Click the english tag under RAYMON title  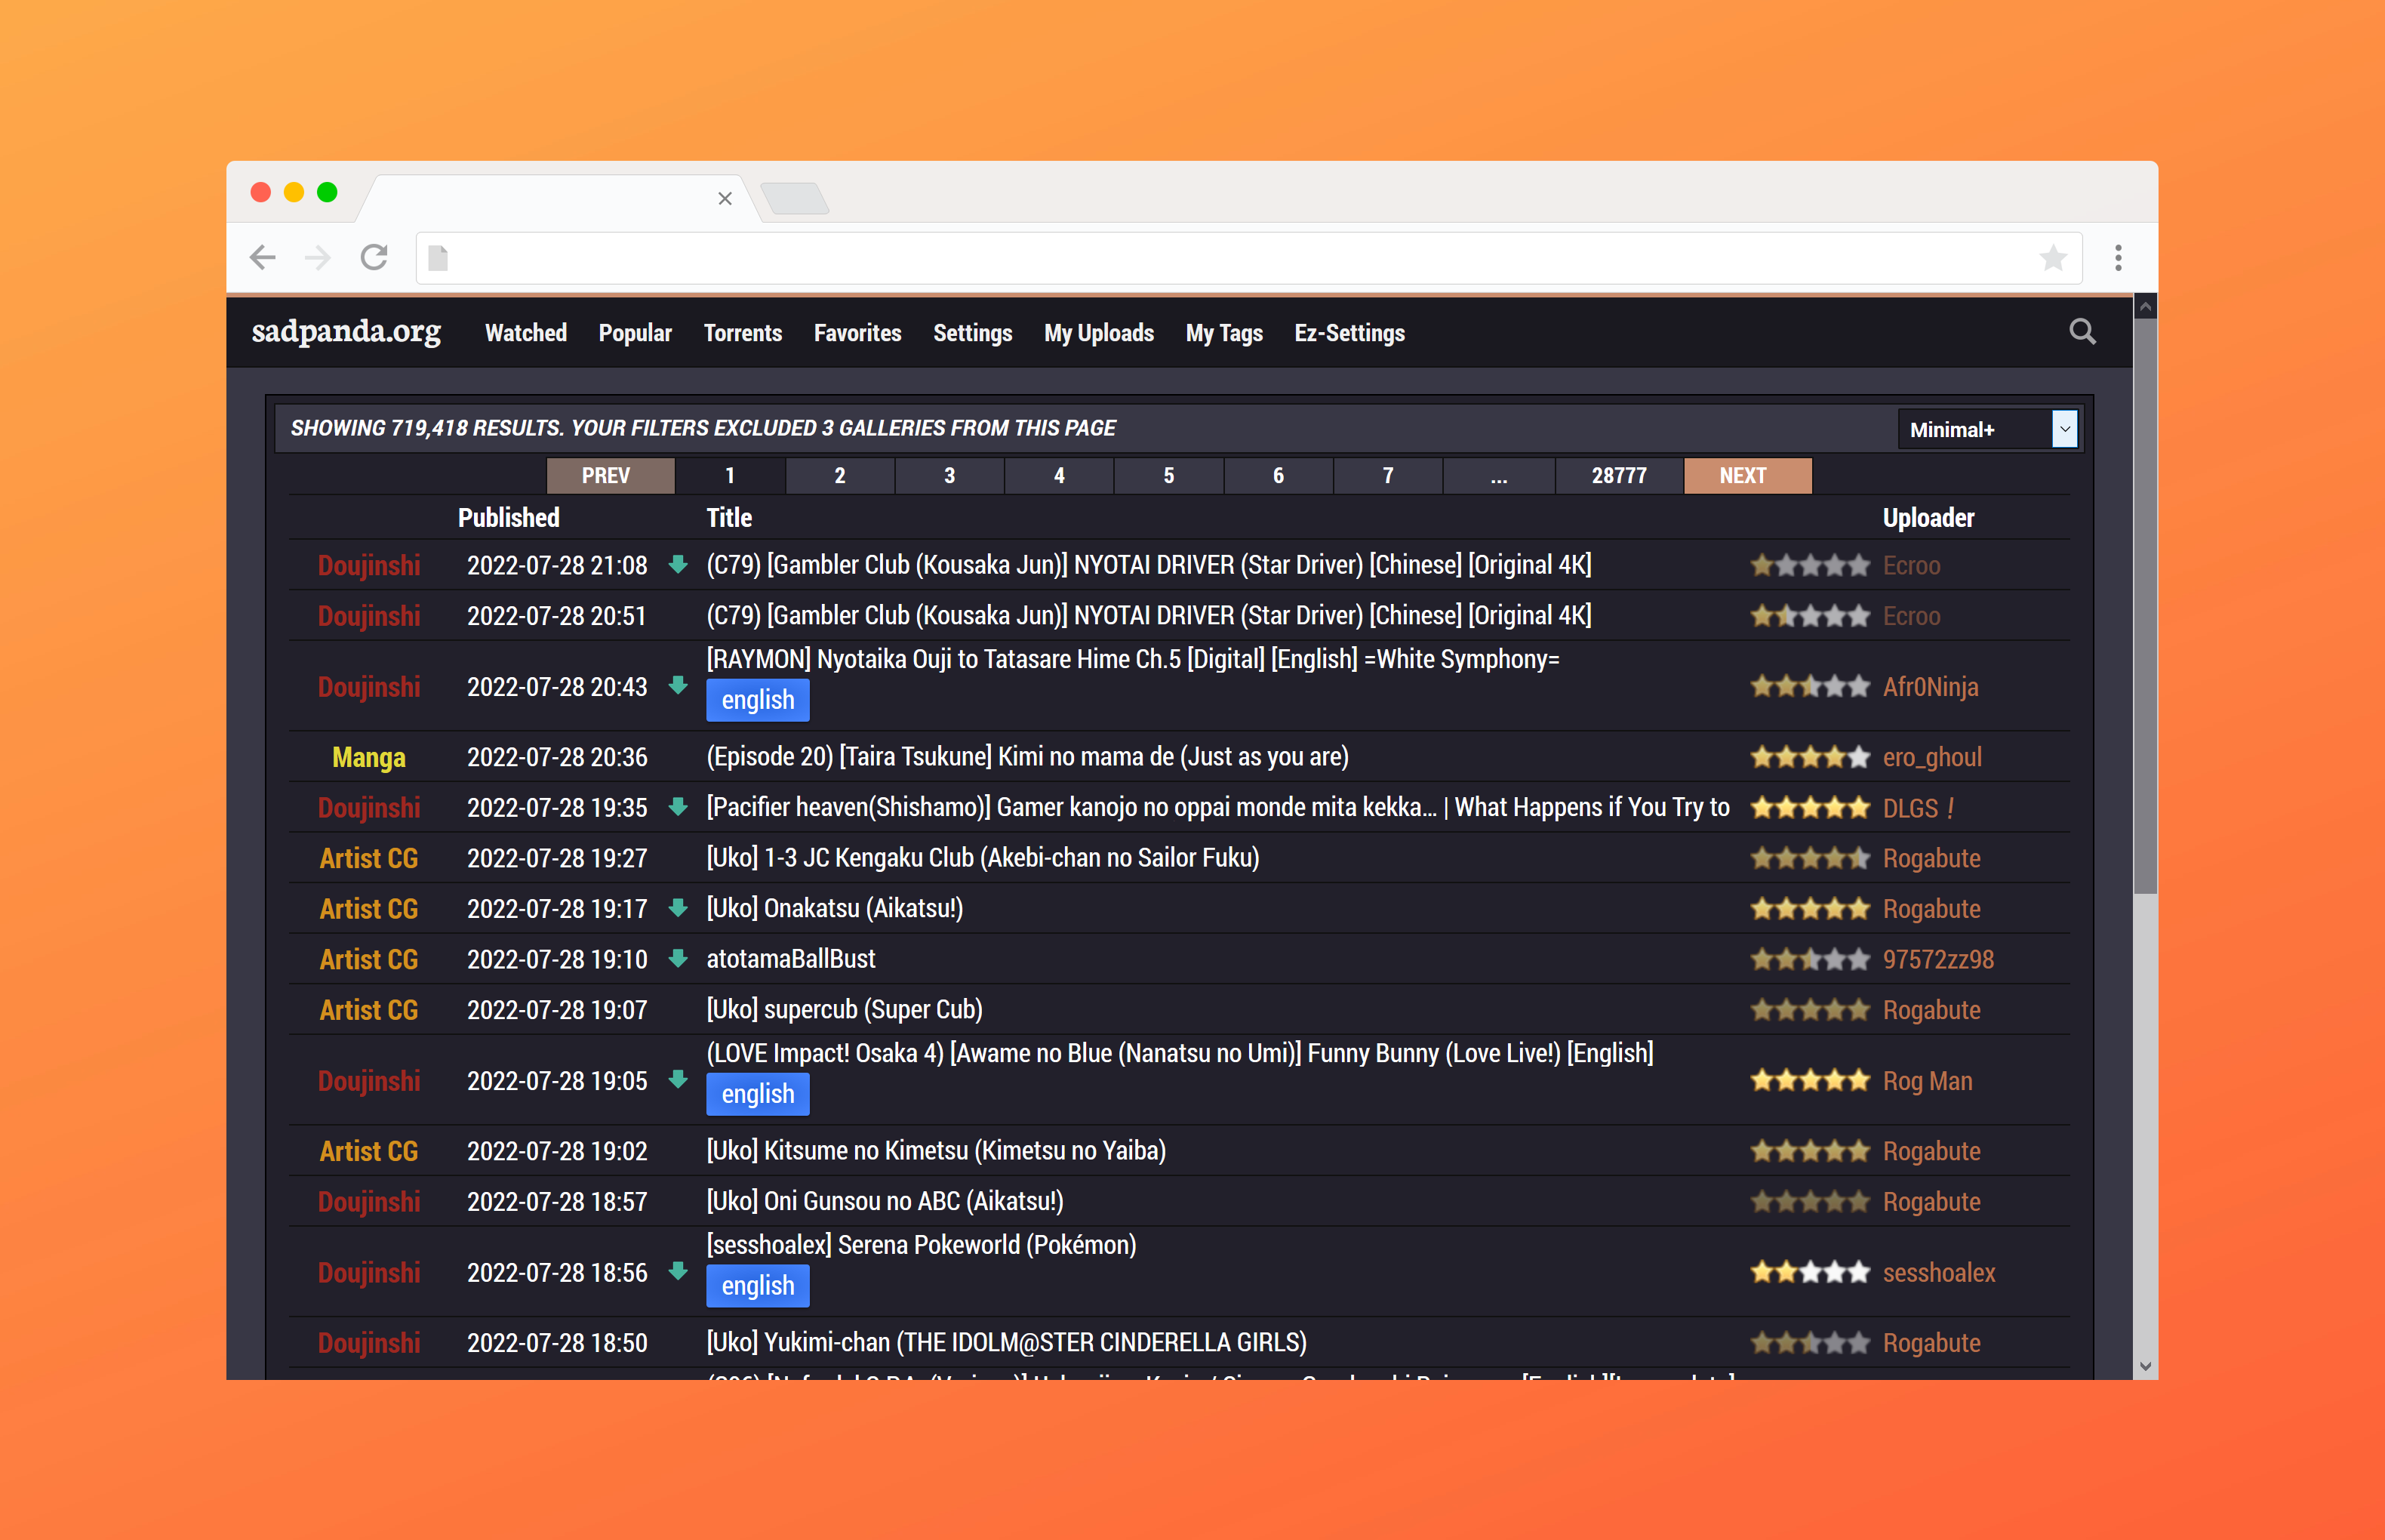tap(757, 700)
